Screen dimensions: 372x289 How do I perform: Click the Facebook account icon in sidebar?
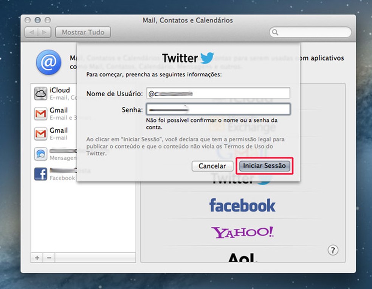pyautogui.click(x=40, y=174)
